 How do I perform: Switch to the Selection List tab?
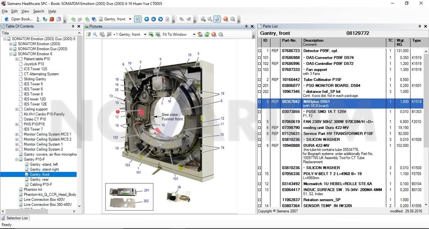pos(15,218)
